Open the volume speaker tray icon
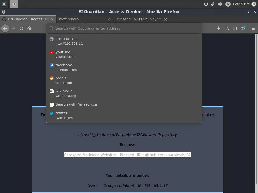Image resolution: width=258 pixels, height=193 pixels. (220, 4)
